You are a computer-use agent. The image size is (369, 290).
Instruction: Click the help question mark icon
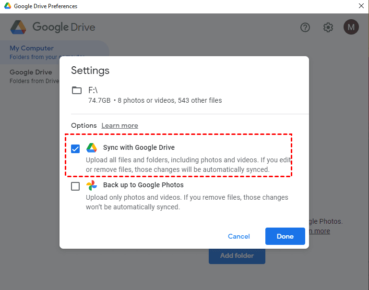[305, 27]
